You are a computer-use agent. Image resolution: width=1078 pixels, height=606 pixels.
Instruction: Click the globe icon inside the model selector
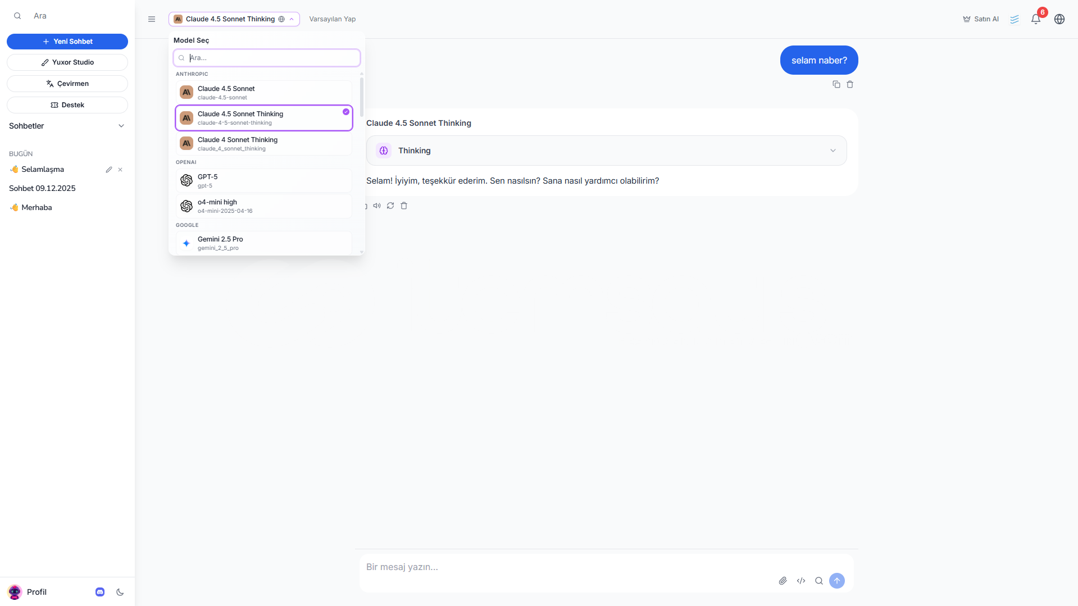pos(281,19)
